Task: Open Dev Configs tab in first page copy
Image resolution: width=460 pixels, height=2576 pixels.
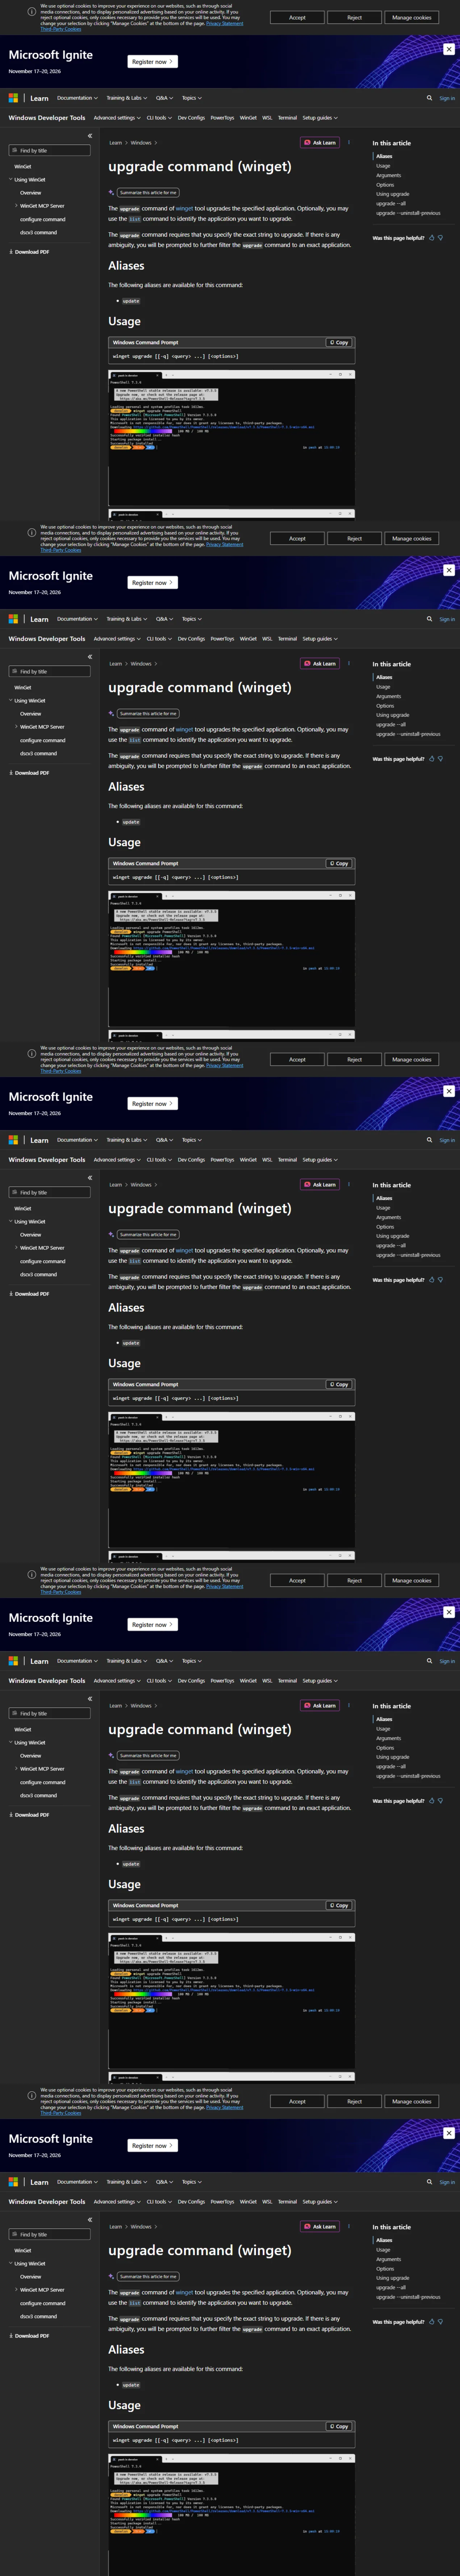Action: (x=191, y=118)
